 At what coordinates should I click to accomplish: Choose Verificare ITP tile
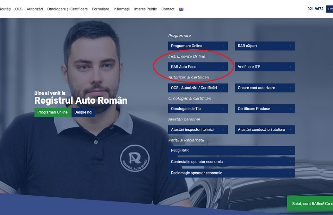[265, 67]
